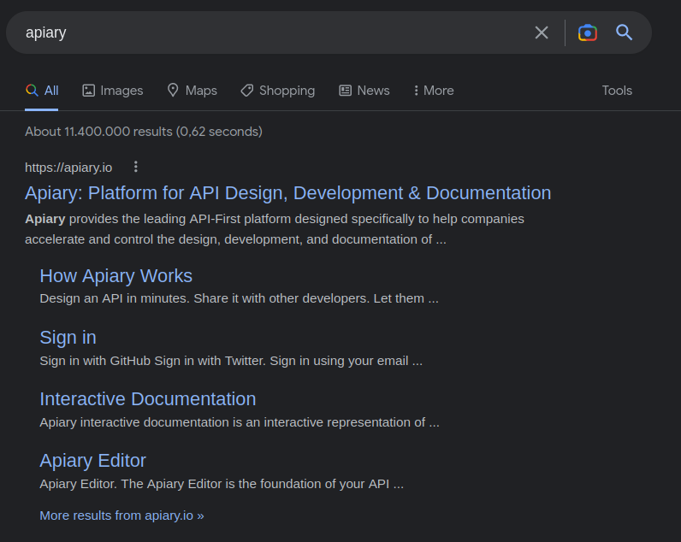Open the Shopping tab

tap(278, 91)
